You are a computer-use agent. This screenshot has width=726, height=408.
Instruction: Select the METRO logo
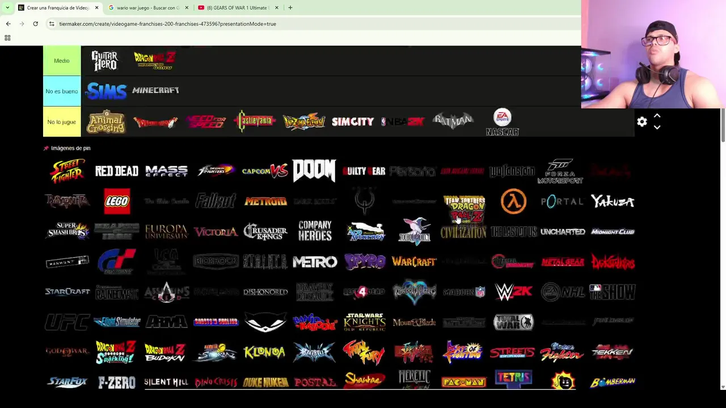click(x=315, y=262)
